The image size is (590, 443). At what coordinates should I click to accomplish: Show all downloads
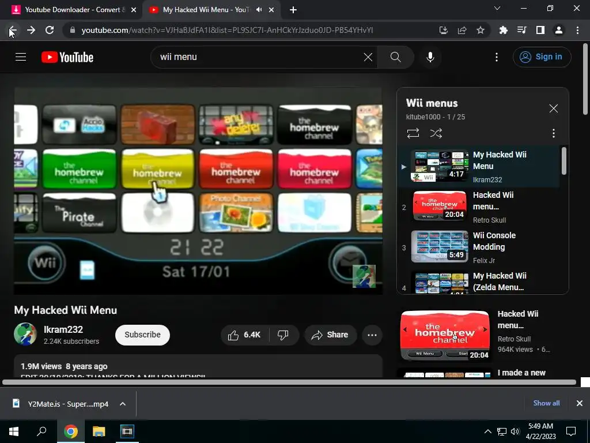(546, 403)
